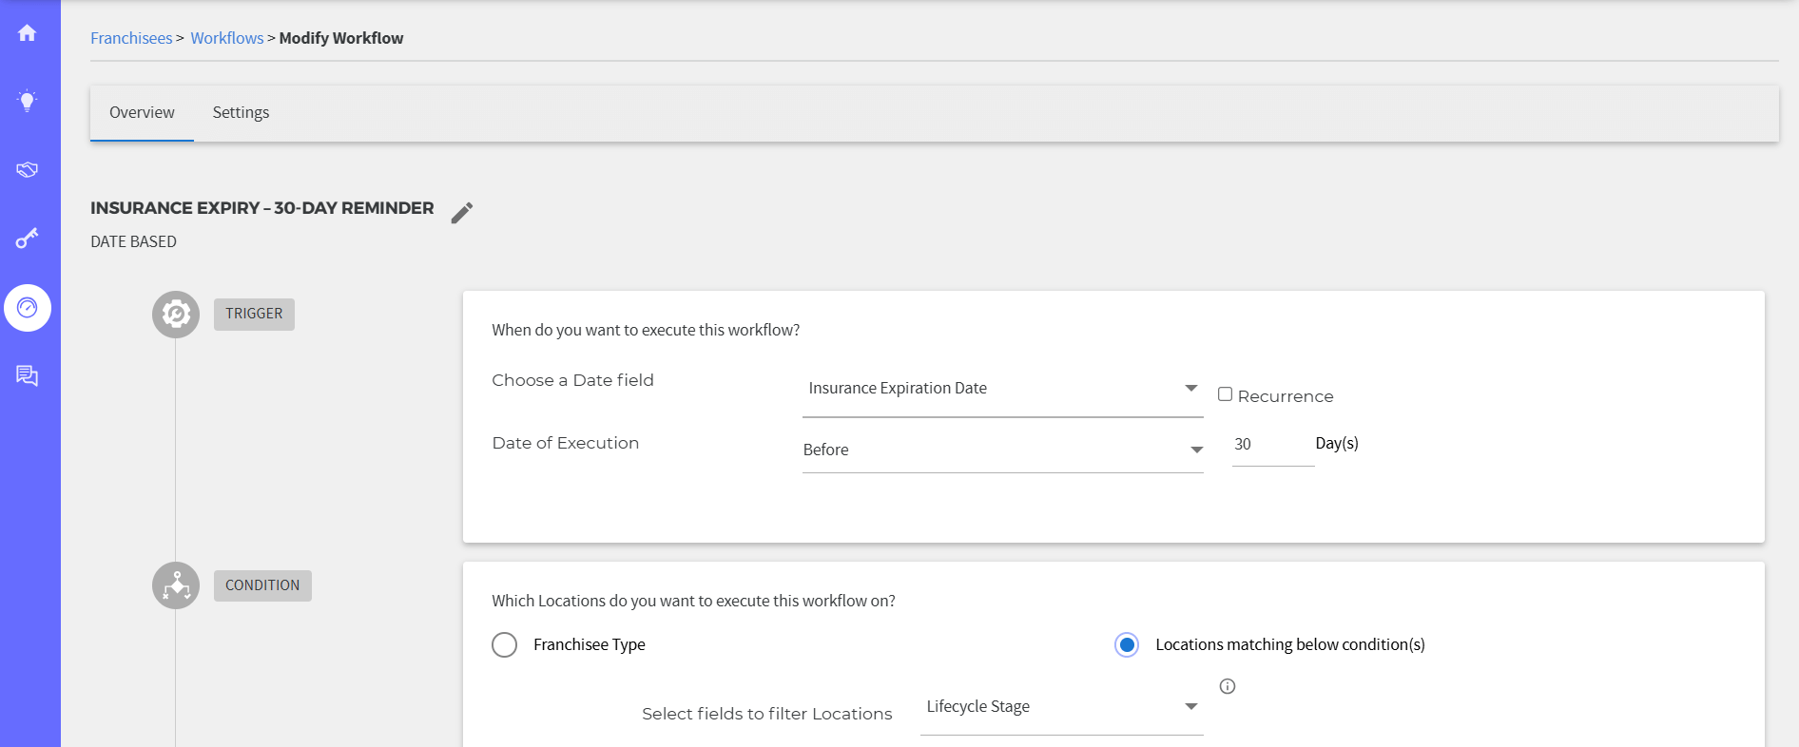Select Franchisee Type radio option
This screenshot has height=747, width=1799.
[504, 644]
